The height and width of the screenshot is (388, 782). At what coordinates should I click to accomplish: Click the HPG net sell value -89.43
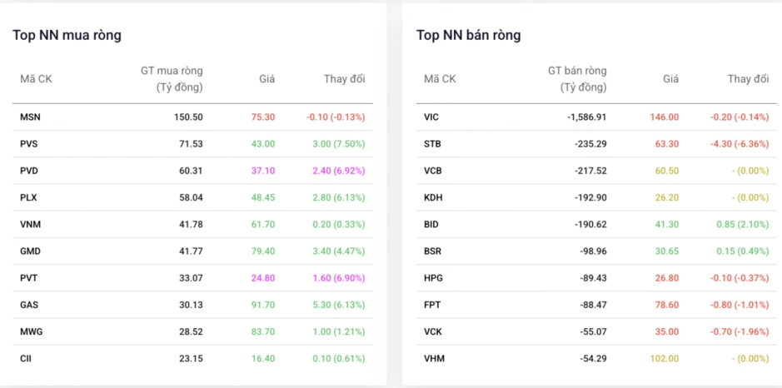point(593,278)
